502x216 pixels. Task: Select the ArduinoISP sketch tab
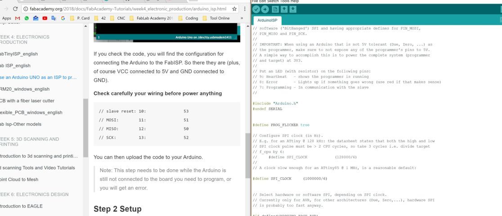coord(267,21)
